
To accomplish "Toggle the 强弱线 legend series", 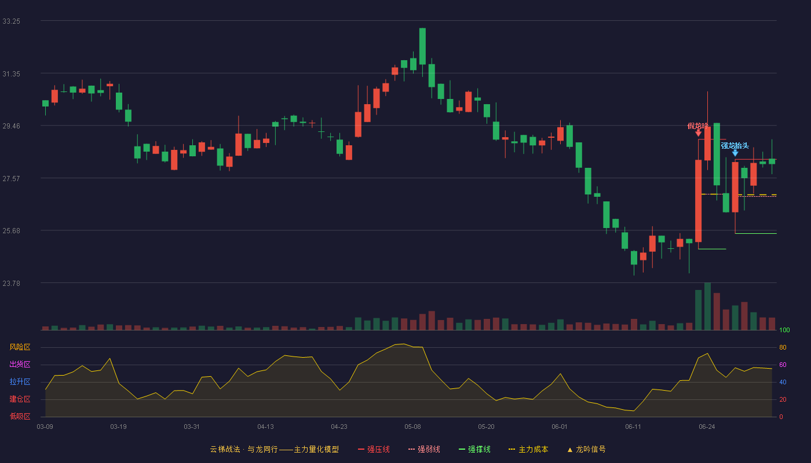I will click(424, 449).
